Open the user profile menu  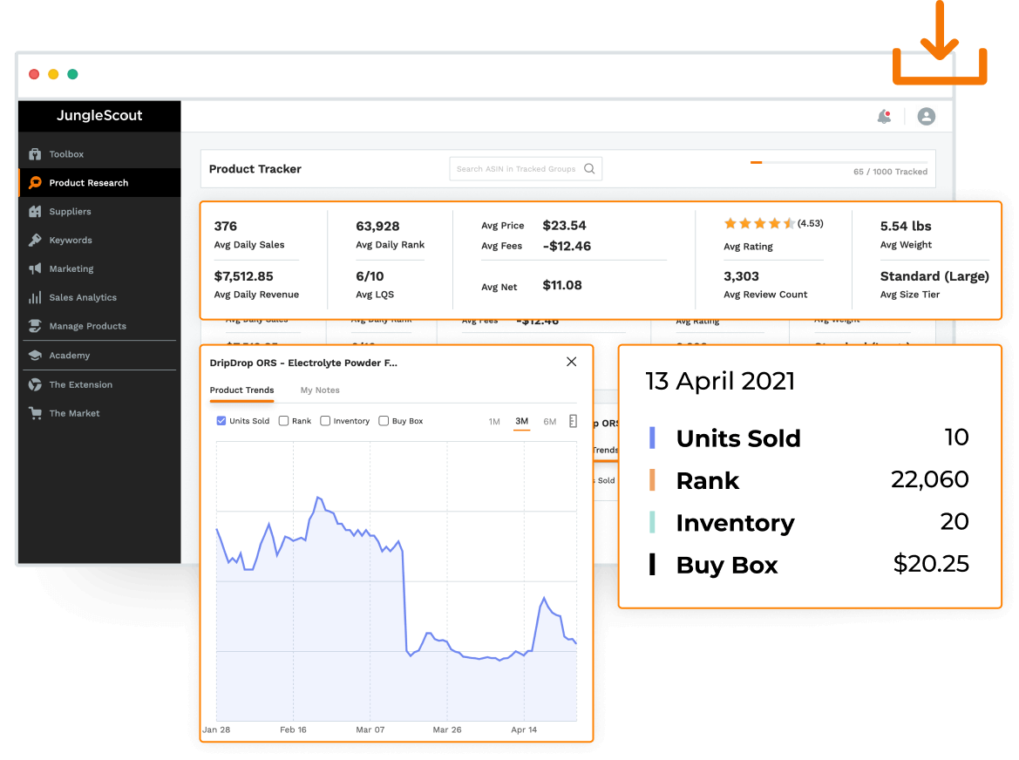tap(926, 115)
